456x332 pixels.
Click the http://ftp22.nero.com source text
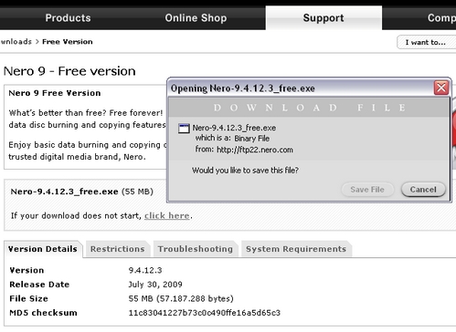[x=255, y=150]
